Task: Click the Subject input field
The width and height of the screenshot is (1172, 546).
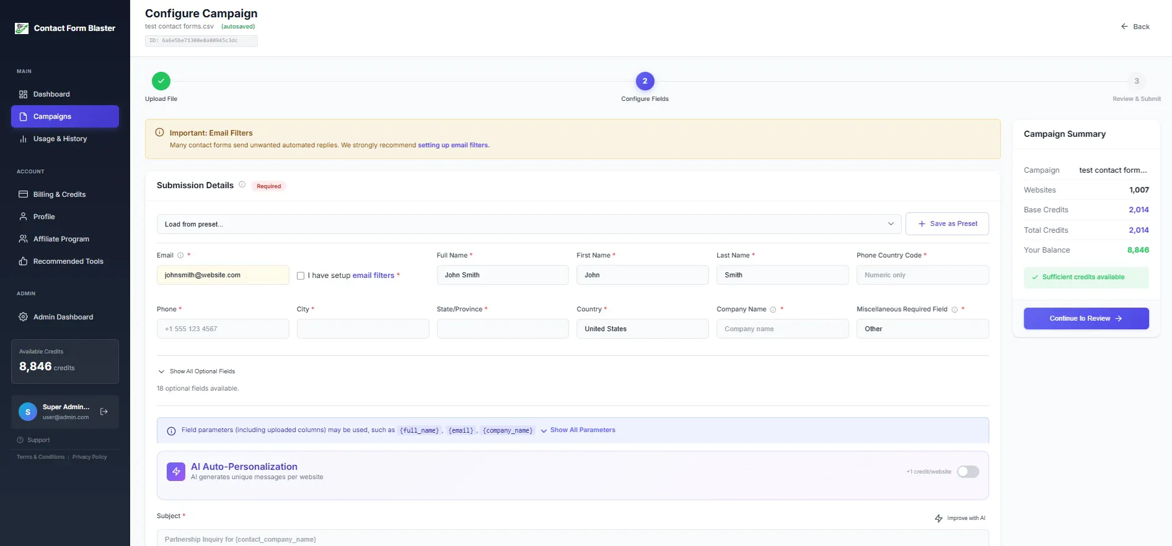Action: 573,539
